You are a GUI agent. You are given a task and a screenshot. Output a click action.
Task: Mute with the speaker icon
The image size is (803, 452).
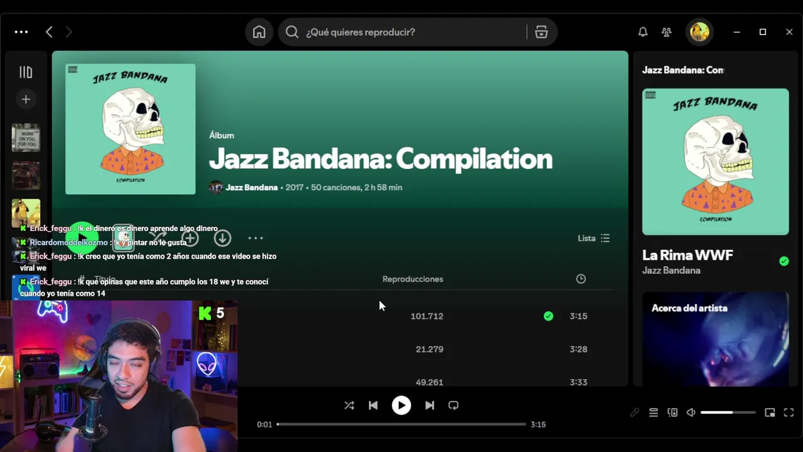(x=691, y=412)
